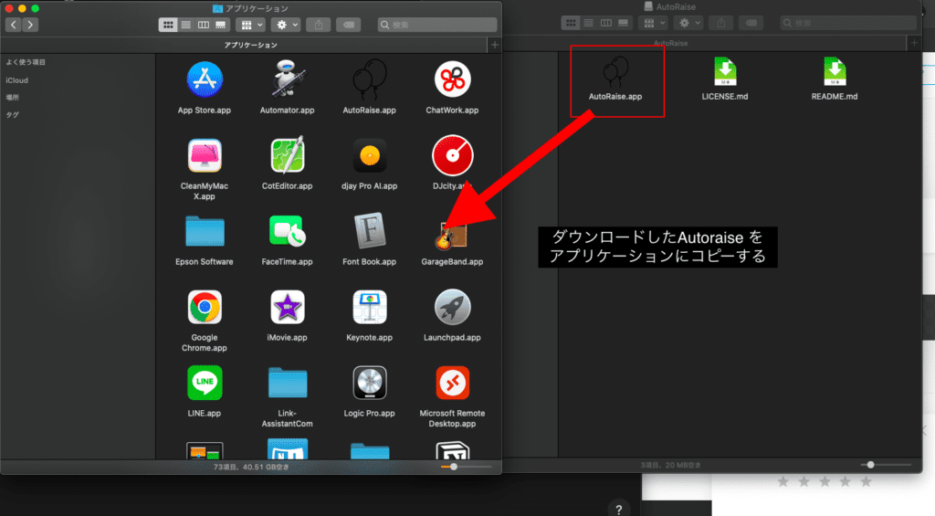Select GarageBand.app icon
Viewport: 935px width, 516px height.
pos(451,236)
